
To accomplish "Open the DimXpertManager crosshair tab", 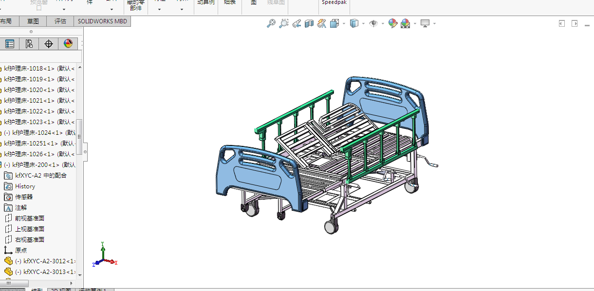I will click(x=49, y=44).
